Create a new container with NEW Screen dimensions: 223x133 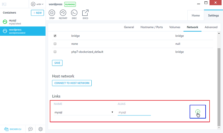pyautogui.click(x=37, y=13)
